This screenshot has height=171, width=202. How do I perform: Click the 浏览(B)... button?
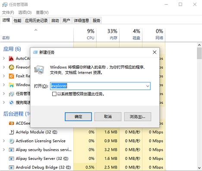(x=138, y=116)
